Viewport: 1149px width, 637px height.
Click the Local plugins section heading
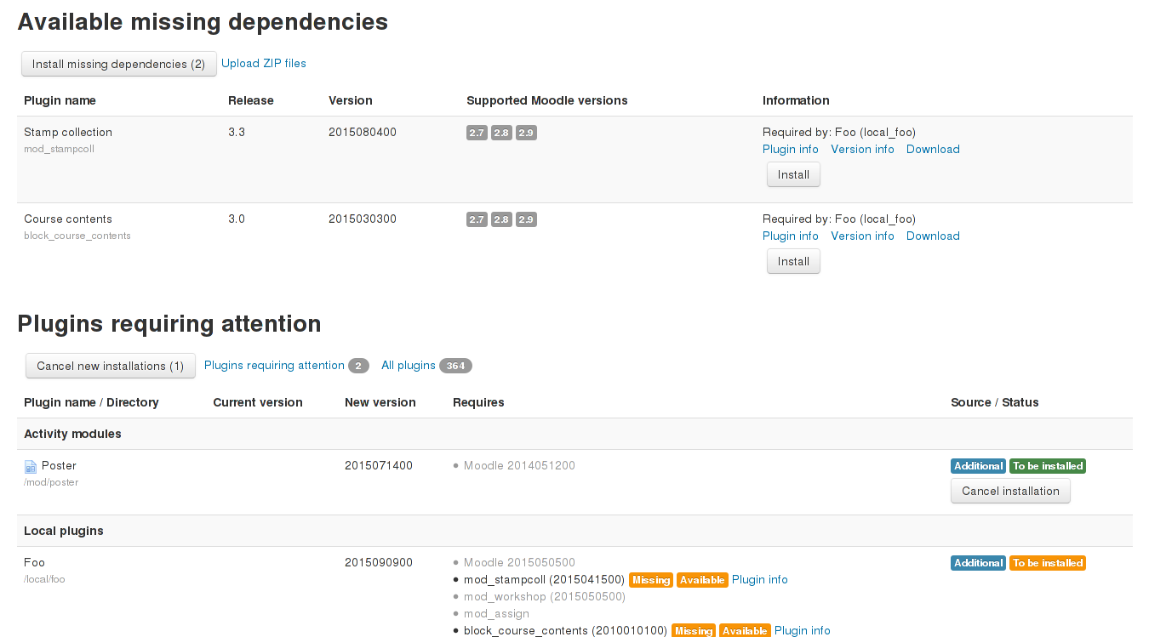click(x=64, y=531)
